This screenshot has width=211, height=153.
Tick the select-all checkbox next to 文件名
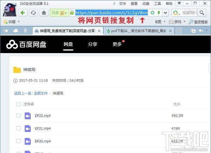(18, 104)
